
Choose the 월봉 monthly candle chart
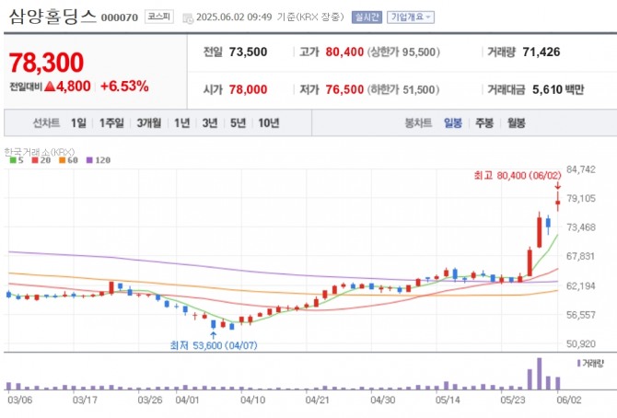(516, 122)
